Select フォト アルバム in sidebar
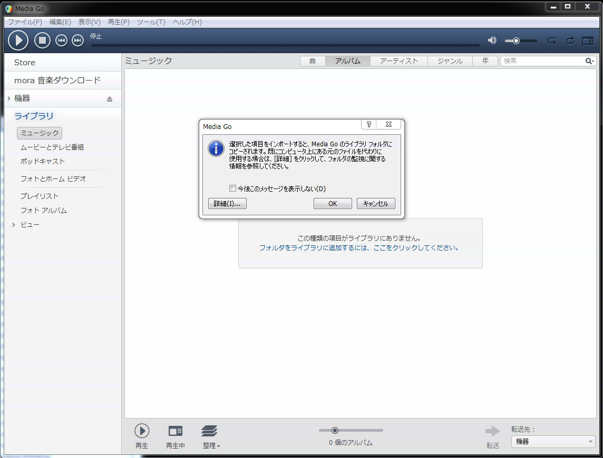The width and height of the screenshot is (603, 458). point(44,211)
